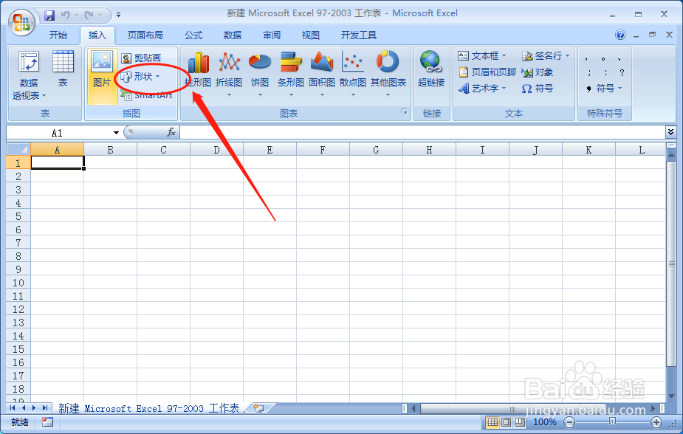Select column header H
Image resolution: width=683 pixels, height=434 pixels.
coord(429,150)
